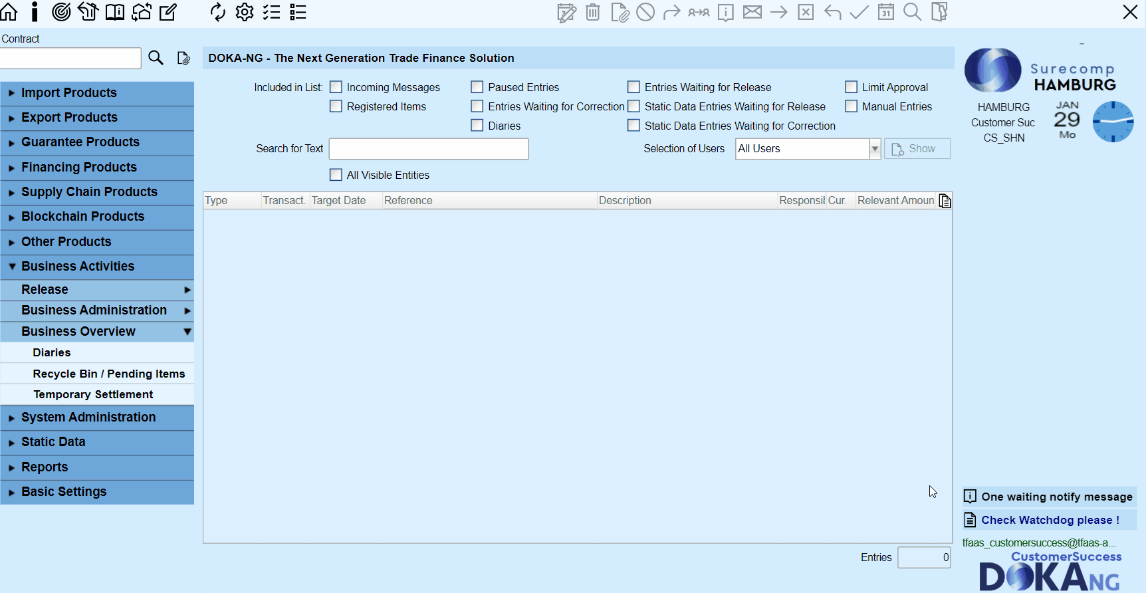Select Recycle Bin / Pending Items

pos(109,374)
